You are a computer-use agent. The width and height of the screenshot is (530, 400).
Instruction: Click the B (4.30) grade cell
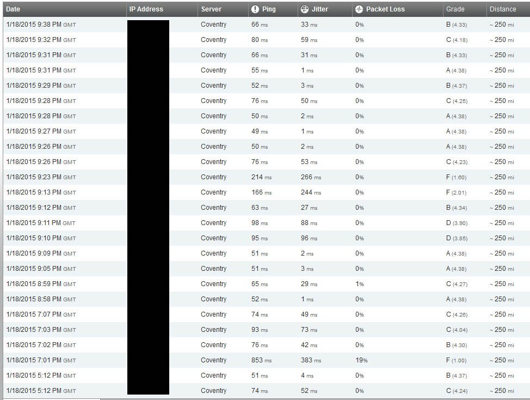tap(457, 345)
